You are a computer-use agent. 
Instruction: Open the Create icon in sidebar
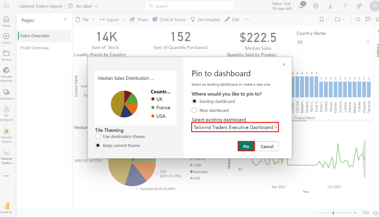[6, 38]
